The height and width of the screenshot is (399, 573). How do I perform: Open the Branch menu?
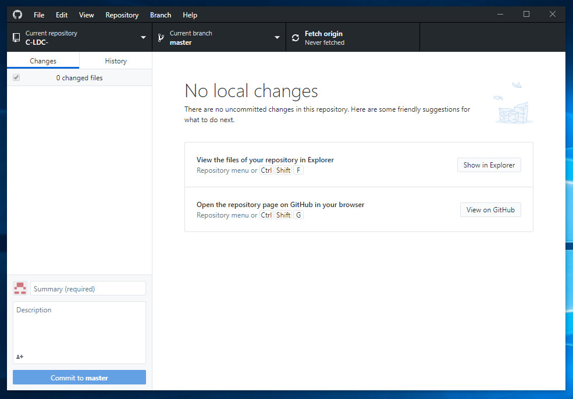[x=161, y=15]
